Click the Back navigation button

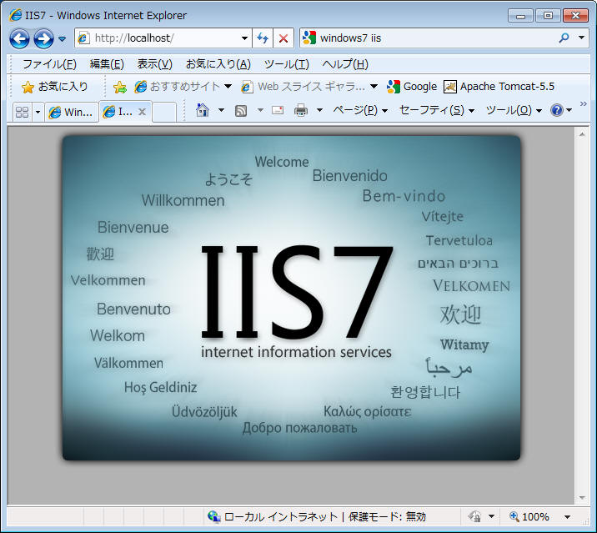tap(20, 38)
